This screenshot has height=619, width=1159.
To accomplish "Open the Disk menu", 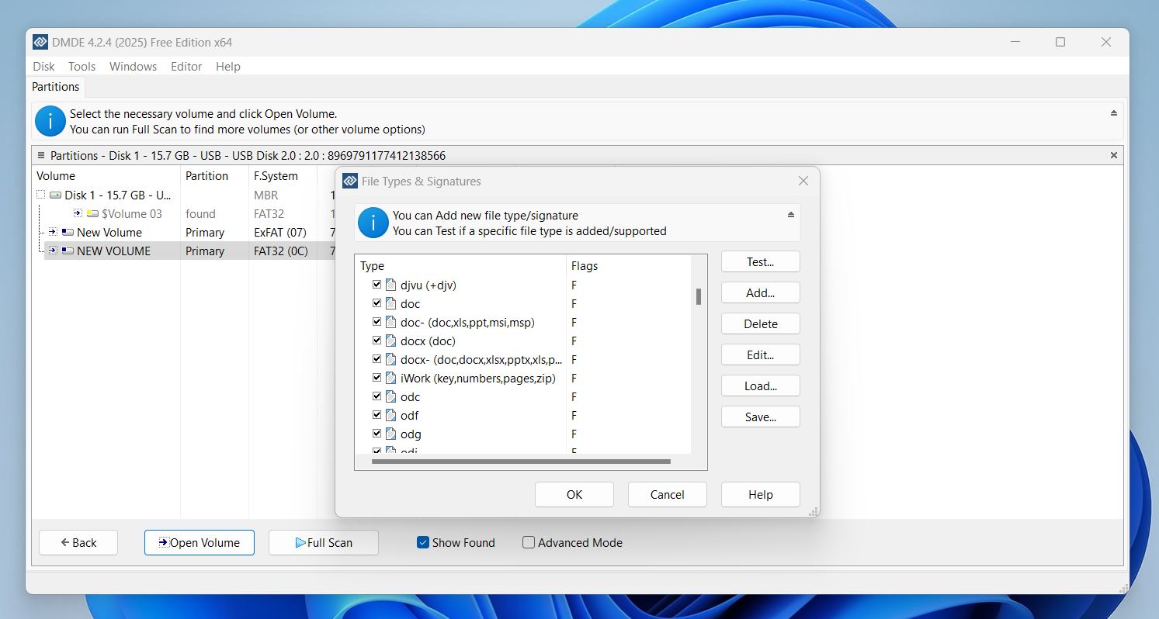I will coord(43,67).
